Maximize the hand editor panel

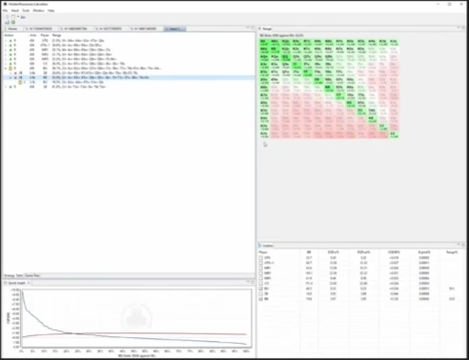(253, 28)
